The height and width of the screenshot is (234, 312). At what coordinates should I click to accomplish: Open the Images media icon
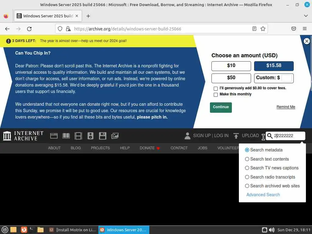tap(115, 136)
